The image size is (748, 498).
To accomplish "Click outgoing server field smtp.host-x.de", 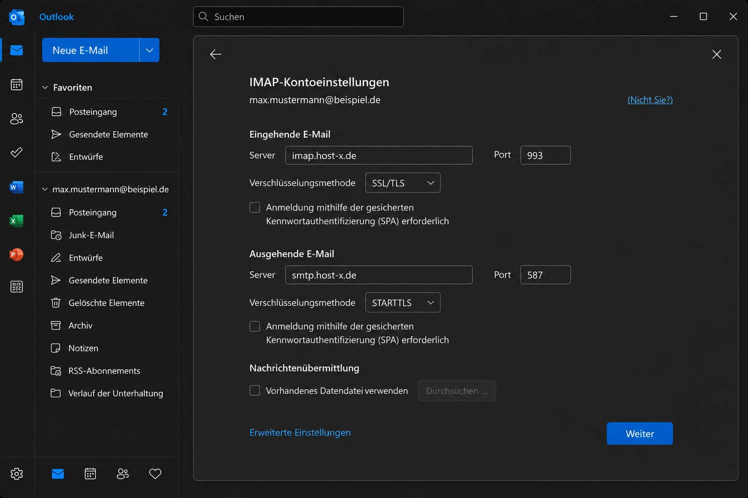I will coord(379,275).
